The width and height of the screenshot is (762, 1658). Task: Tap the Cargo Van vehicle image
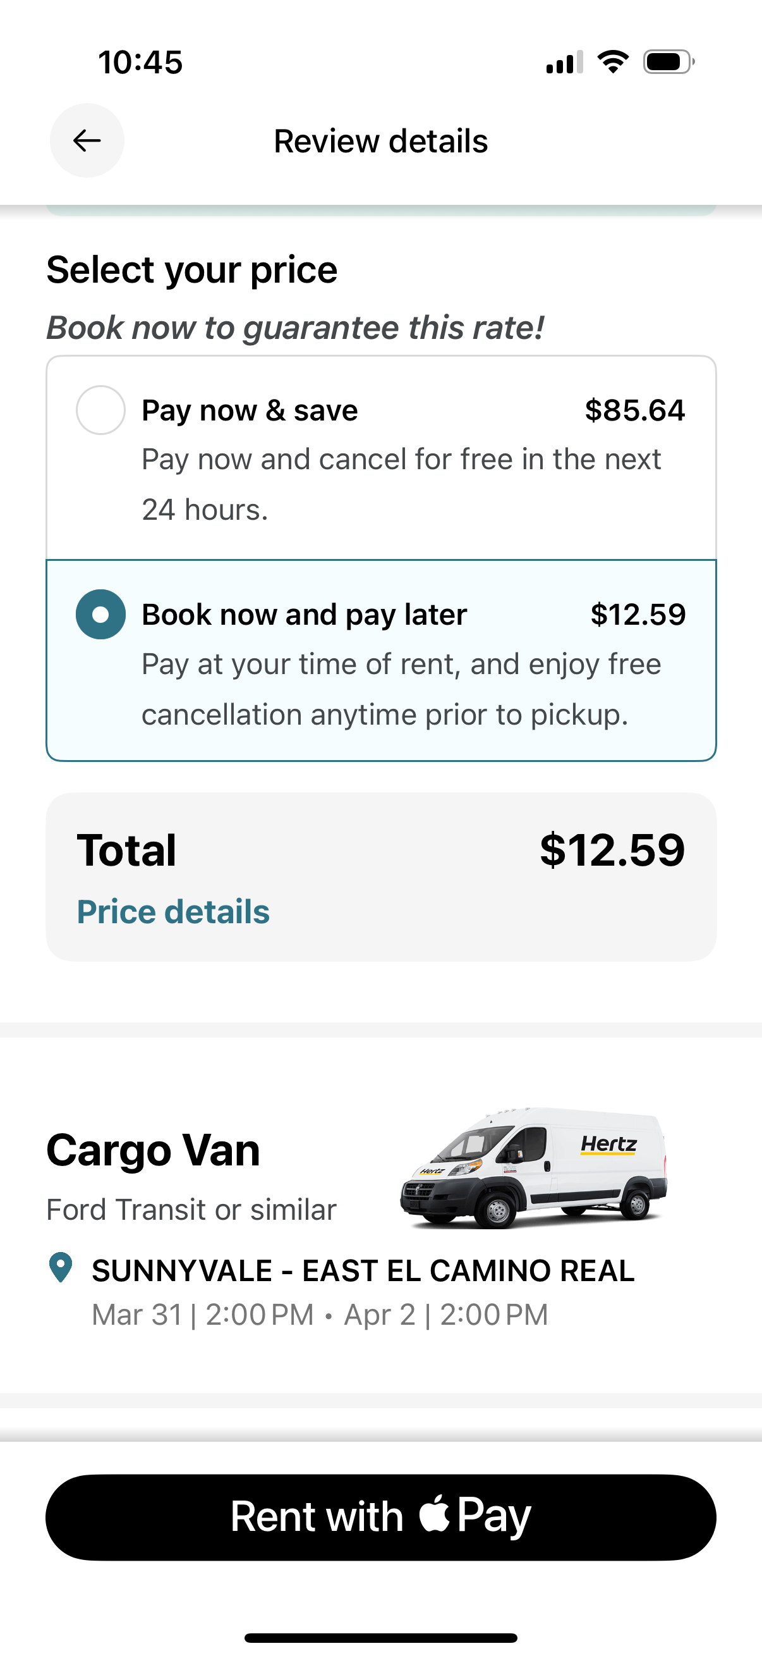click(534, 1167)
